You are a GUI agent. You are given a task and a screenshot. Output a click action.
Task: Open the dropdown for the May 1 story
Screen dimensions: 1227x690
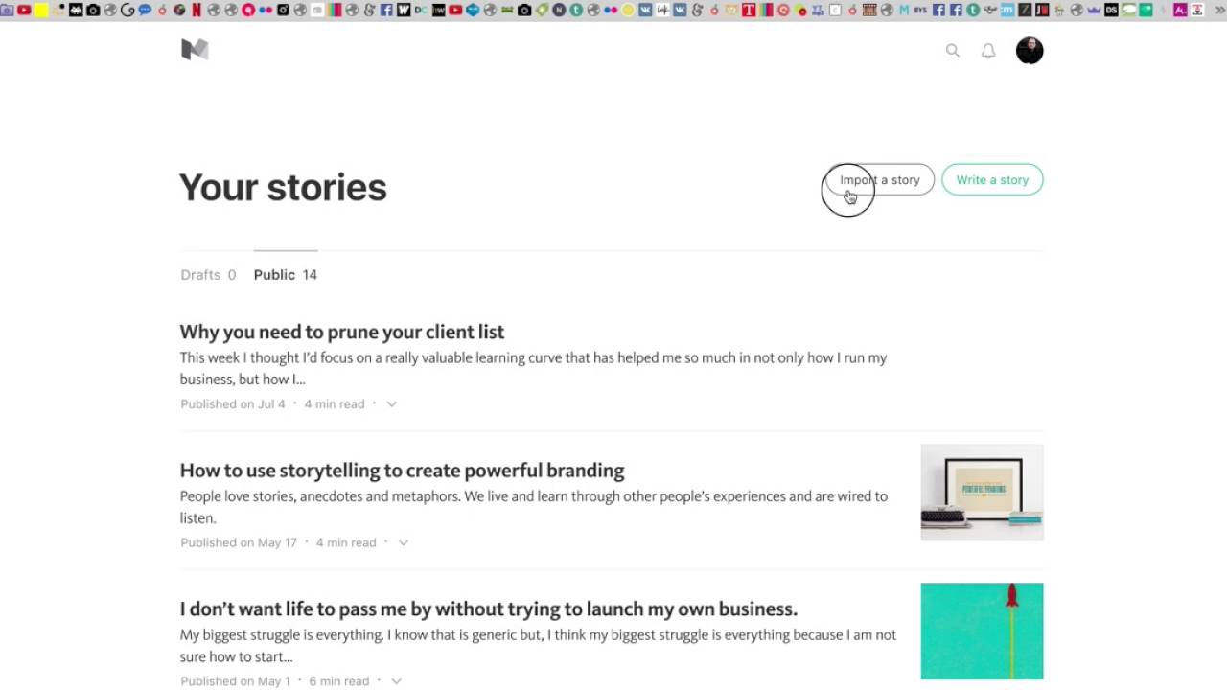396,681
